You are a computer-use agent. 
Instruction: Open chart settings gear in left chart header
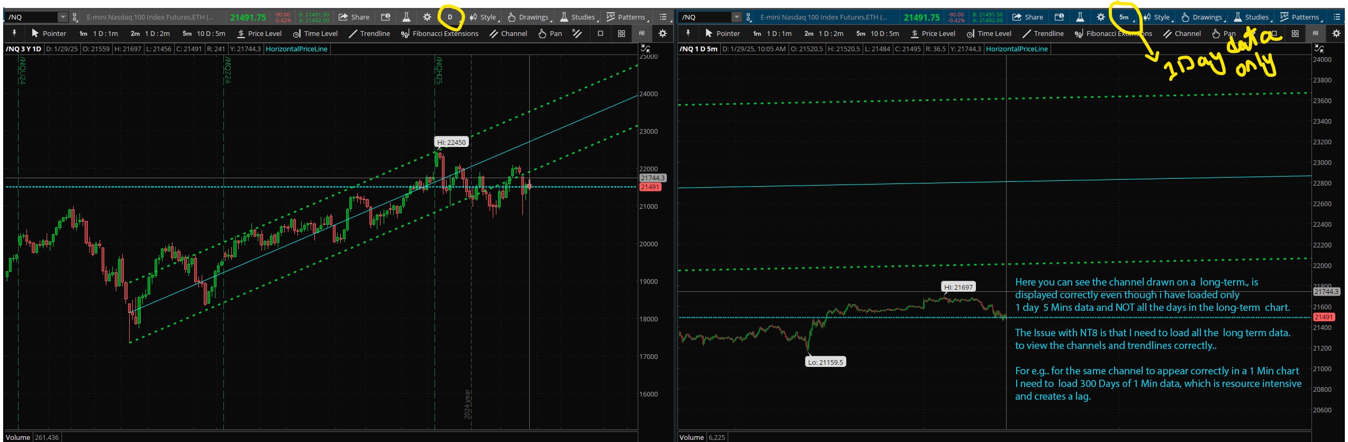point(427,17)
